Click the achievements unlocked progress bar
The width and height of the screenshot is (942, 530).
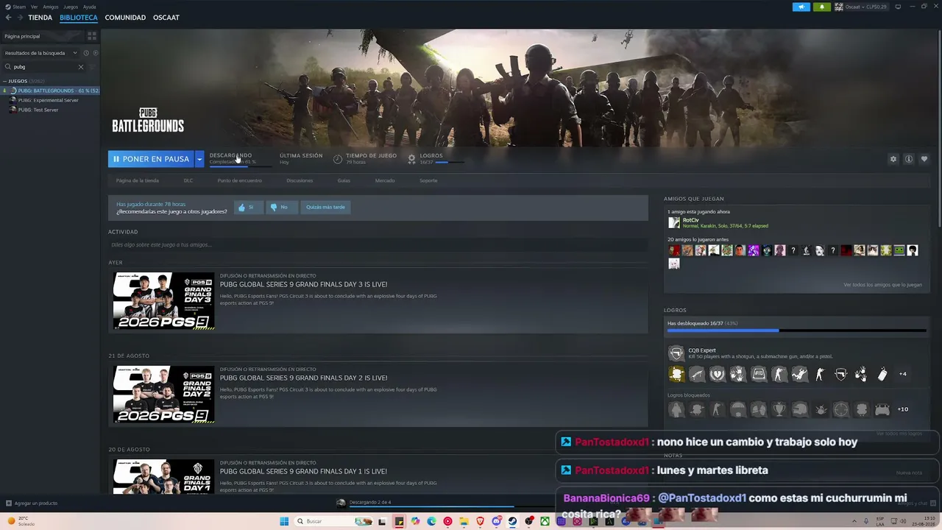click(x=796, y=331)
